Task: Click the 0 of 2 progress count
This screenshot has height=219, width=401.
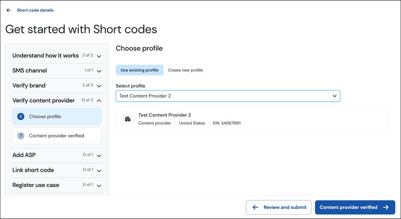Action: (88, 100)
